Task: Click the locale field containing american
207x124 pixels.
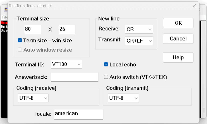Action: click(x=78, y=114)
